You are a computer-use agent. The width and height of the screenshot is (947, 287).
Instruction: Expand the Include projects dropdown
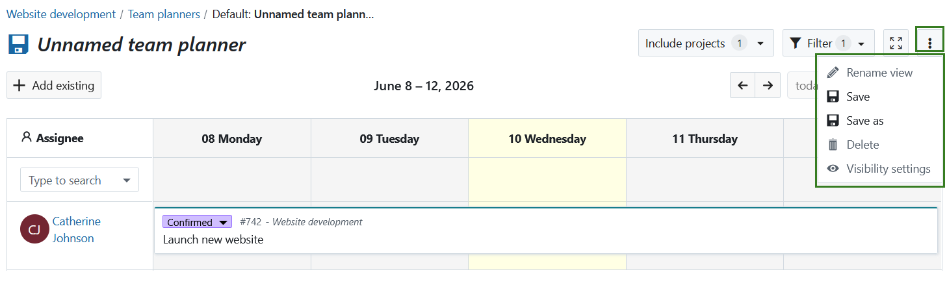click(706, 44)
